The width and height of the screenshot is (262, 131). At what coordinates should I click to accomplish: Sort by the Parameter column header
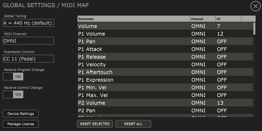pyautogui.click(x=134, y=19)
